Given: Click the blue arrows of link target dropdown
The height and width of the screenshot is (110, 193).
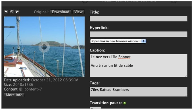Looking at the screenshot, I should click(x=144, y=41).
